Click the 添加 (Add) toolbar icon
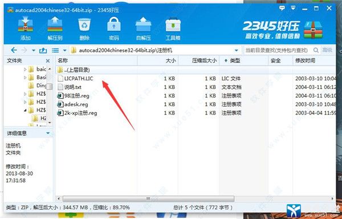This screenshot has height=219, width=342. pos(26,28)
